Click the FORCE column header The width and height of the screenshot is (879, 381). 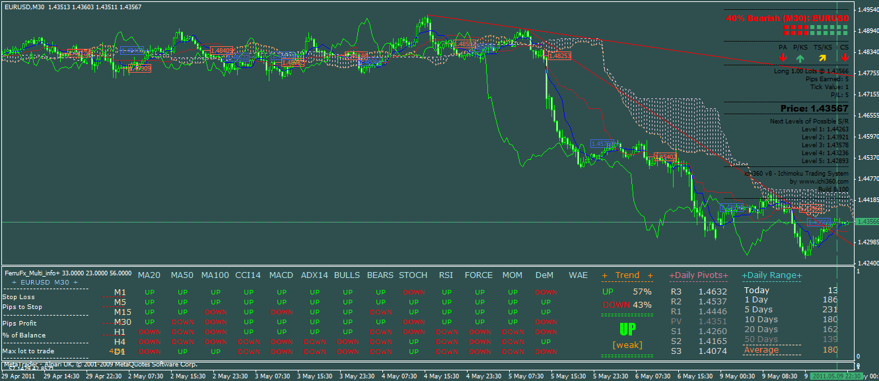point(479,275)
